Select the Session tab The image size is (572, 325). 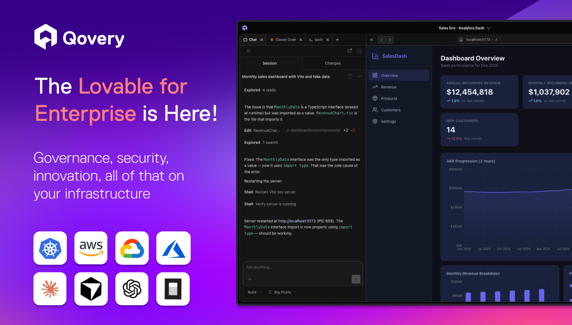point(270,63)
